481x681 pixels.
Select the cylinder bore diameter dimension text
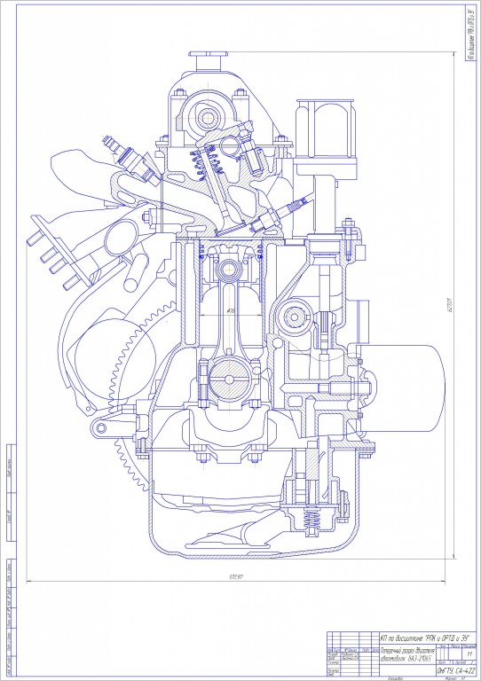click(231, 311)
